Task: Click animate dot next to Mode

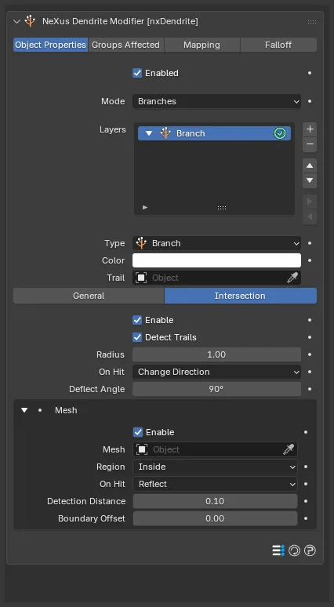Action: [x=310, y=101]
